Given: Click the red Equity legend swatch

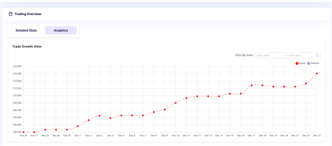Looking at the screenshot, I should point(297,63).
